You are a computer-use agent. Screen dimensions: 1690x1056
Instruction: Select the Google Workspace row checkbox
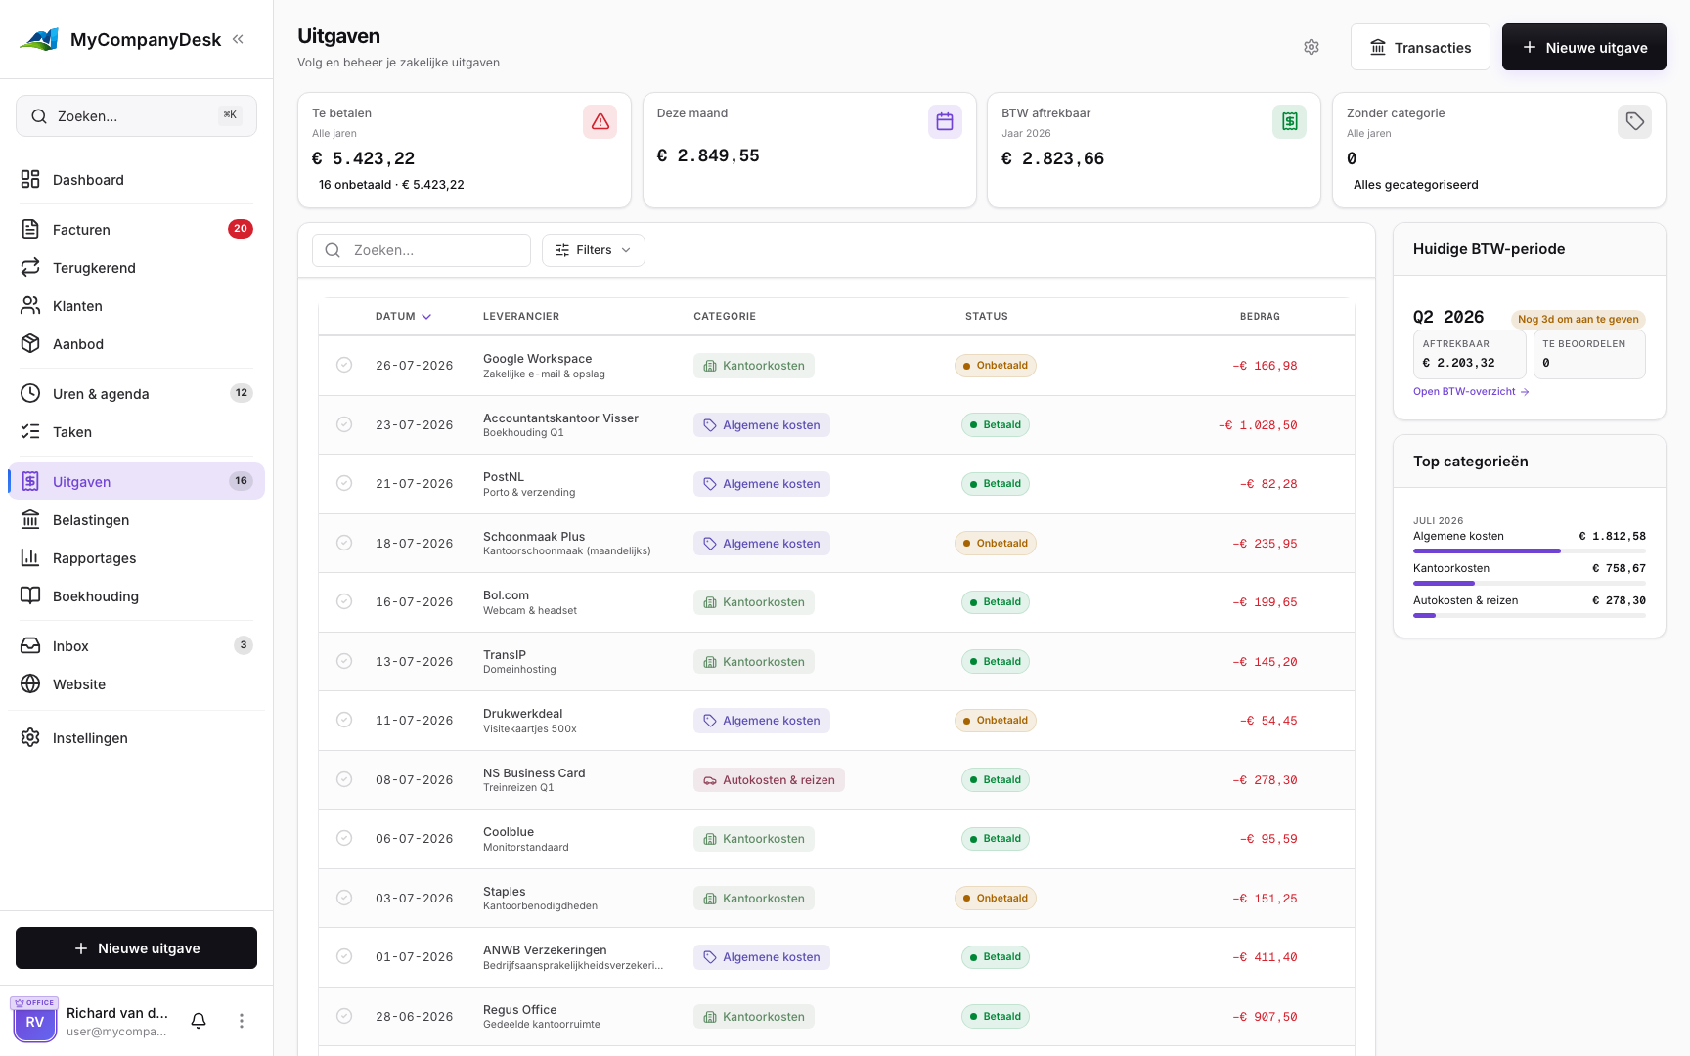click(344, 365)
